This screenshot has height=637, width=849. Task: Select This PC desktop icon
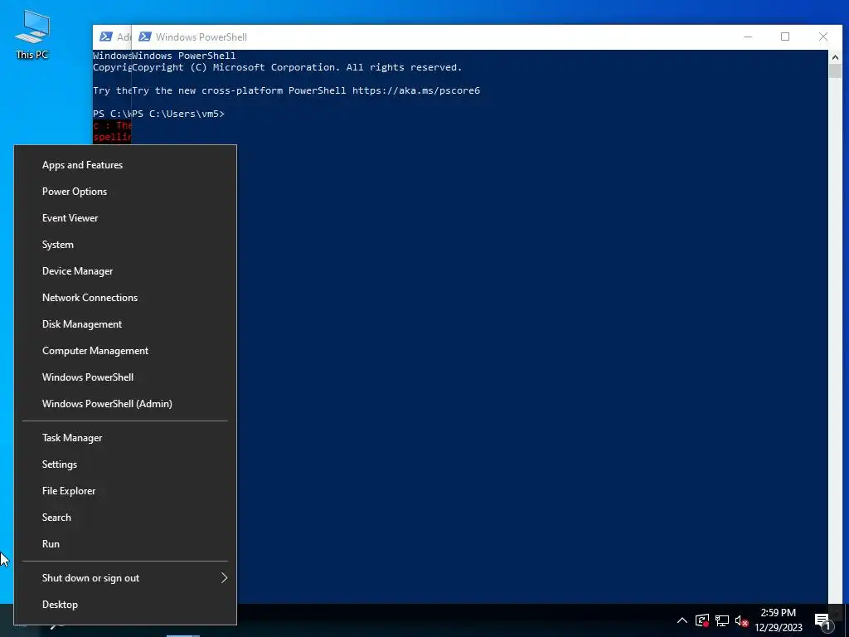point(32,35)
